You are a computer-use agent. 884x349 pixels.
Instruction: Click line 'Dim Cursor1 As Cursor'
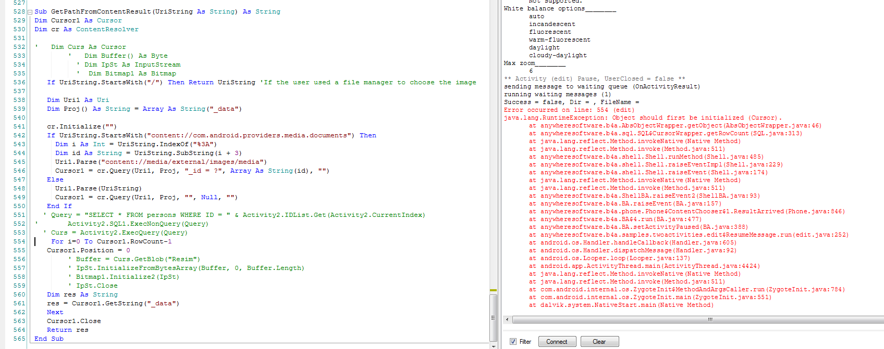coord(78,20)
